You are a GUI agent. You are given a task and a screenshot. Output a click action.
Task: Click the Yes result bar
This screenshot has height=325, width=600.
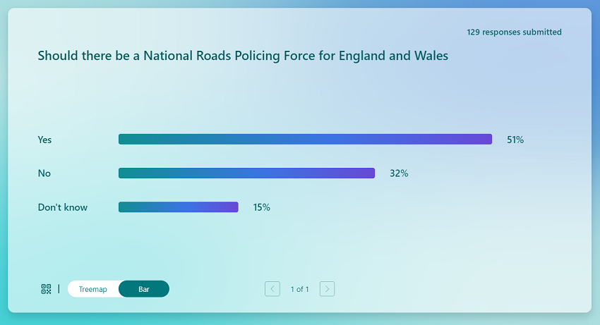(x=305, y=140)
